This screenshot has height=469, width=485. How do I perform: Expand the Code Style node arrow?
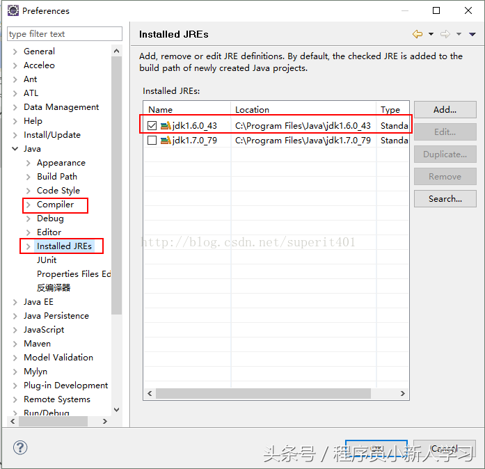point(28,191)
